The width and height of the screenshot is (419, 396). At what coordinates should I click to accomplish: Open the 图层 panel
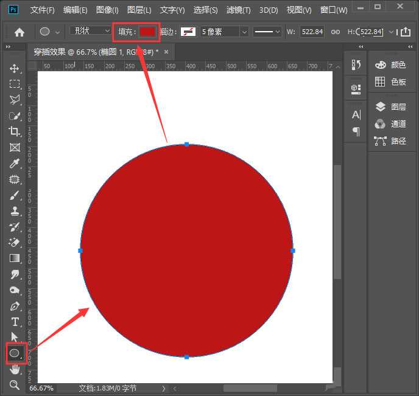390,107
